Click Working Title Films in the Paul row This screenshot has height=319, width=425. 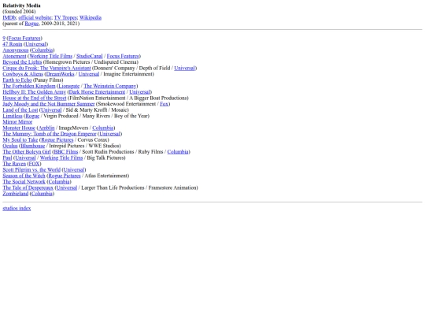[61, 158]
